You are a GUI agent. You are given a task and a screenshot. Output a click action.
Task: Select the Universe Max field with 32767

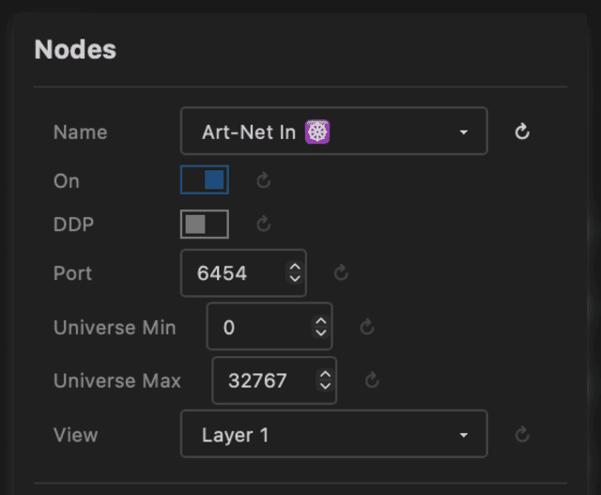[261, 380]
